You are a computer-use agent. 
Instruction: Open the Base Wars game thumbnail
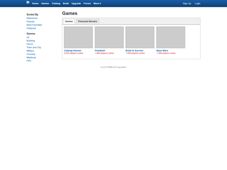coord(171,37)
